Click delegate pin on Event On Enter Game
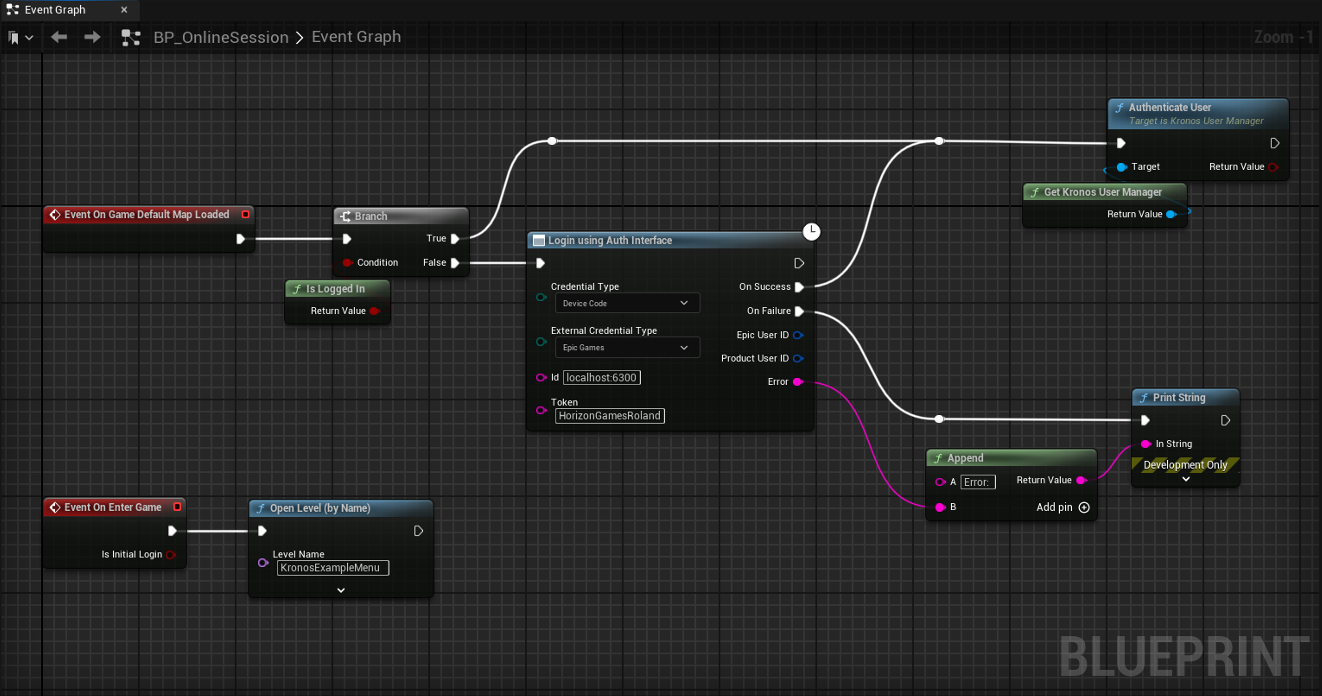Viewport: 1322px width, 696px height. 177,507
